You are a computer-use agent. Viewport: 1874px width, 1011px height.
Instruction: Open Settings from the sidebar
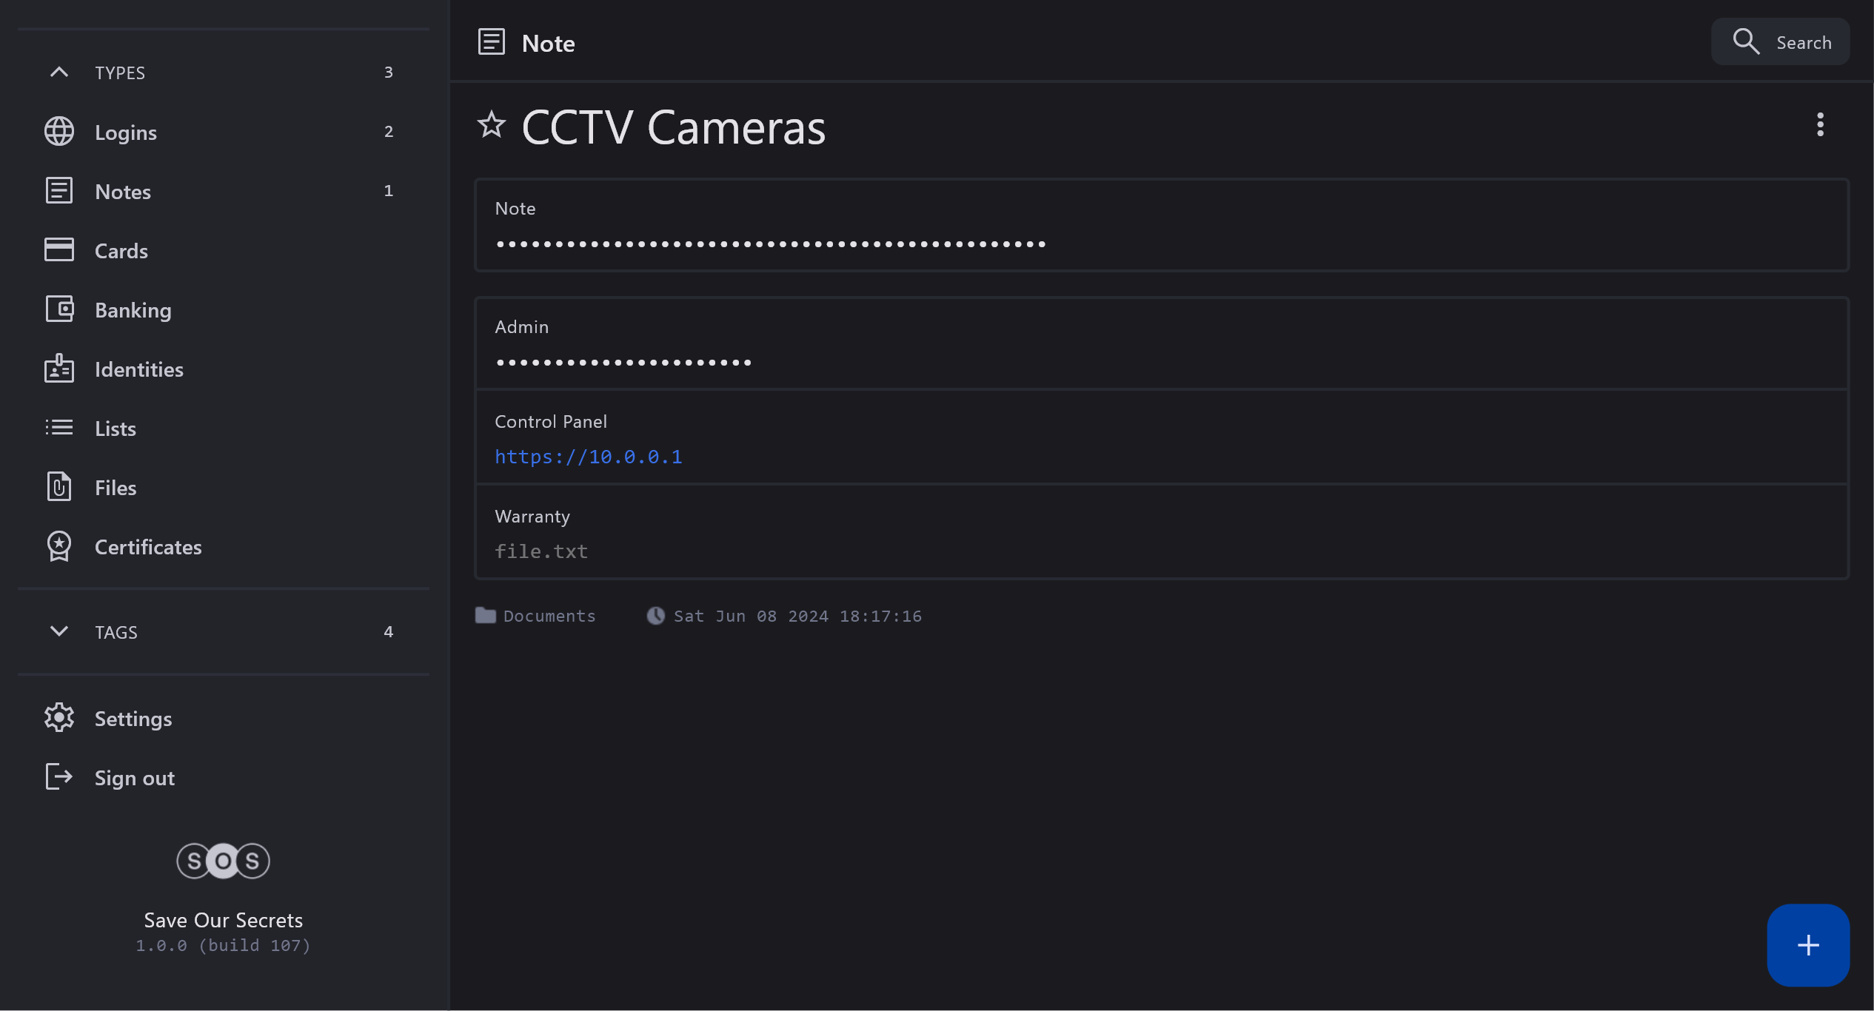133,718
